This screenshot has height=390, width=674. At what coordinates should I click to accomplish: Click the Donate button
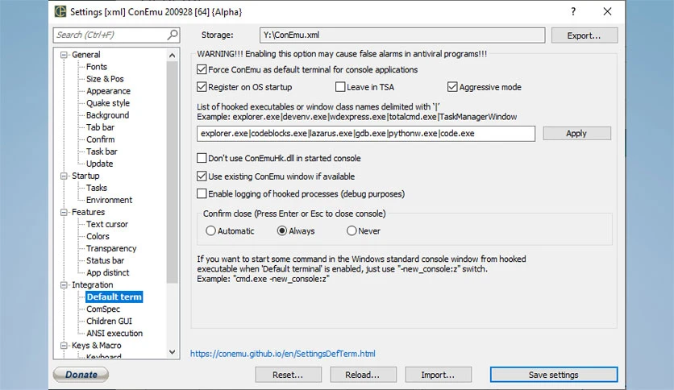81,375
